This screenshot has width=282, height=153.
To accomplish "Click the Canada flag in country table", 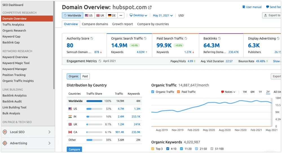I will click(70, 132).
